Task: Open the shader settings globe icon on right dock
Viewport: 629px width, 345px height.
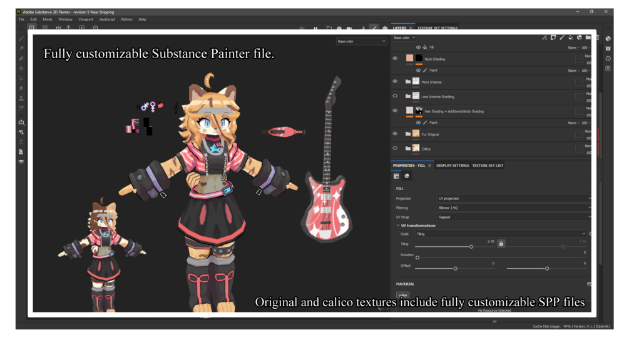Action: 608,39
